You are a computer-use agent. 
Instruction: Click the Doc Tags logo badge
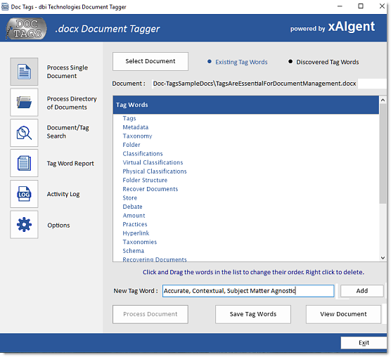coord(26,29)
